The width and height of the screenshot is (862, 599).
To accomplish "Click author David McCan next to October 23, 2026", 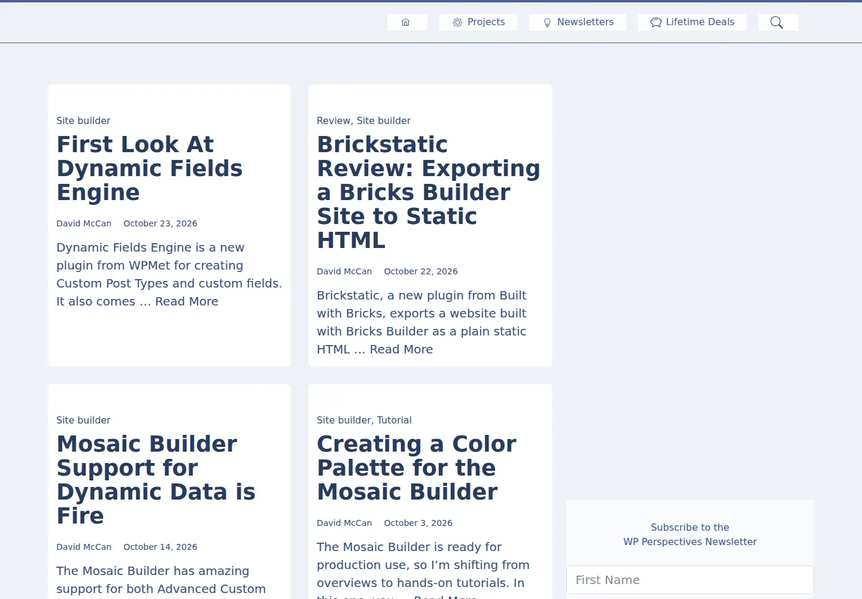I will 84,223.
